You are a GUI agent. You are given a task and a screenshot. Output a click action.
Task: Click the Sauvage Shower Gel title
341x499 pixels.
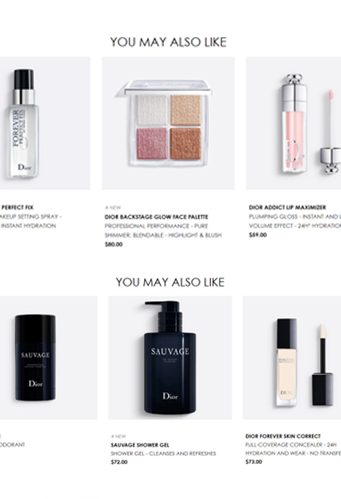coord(140,445)
